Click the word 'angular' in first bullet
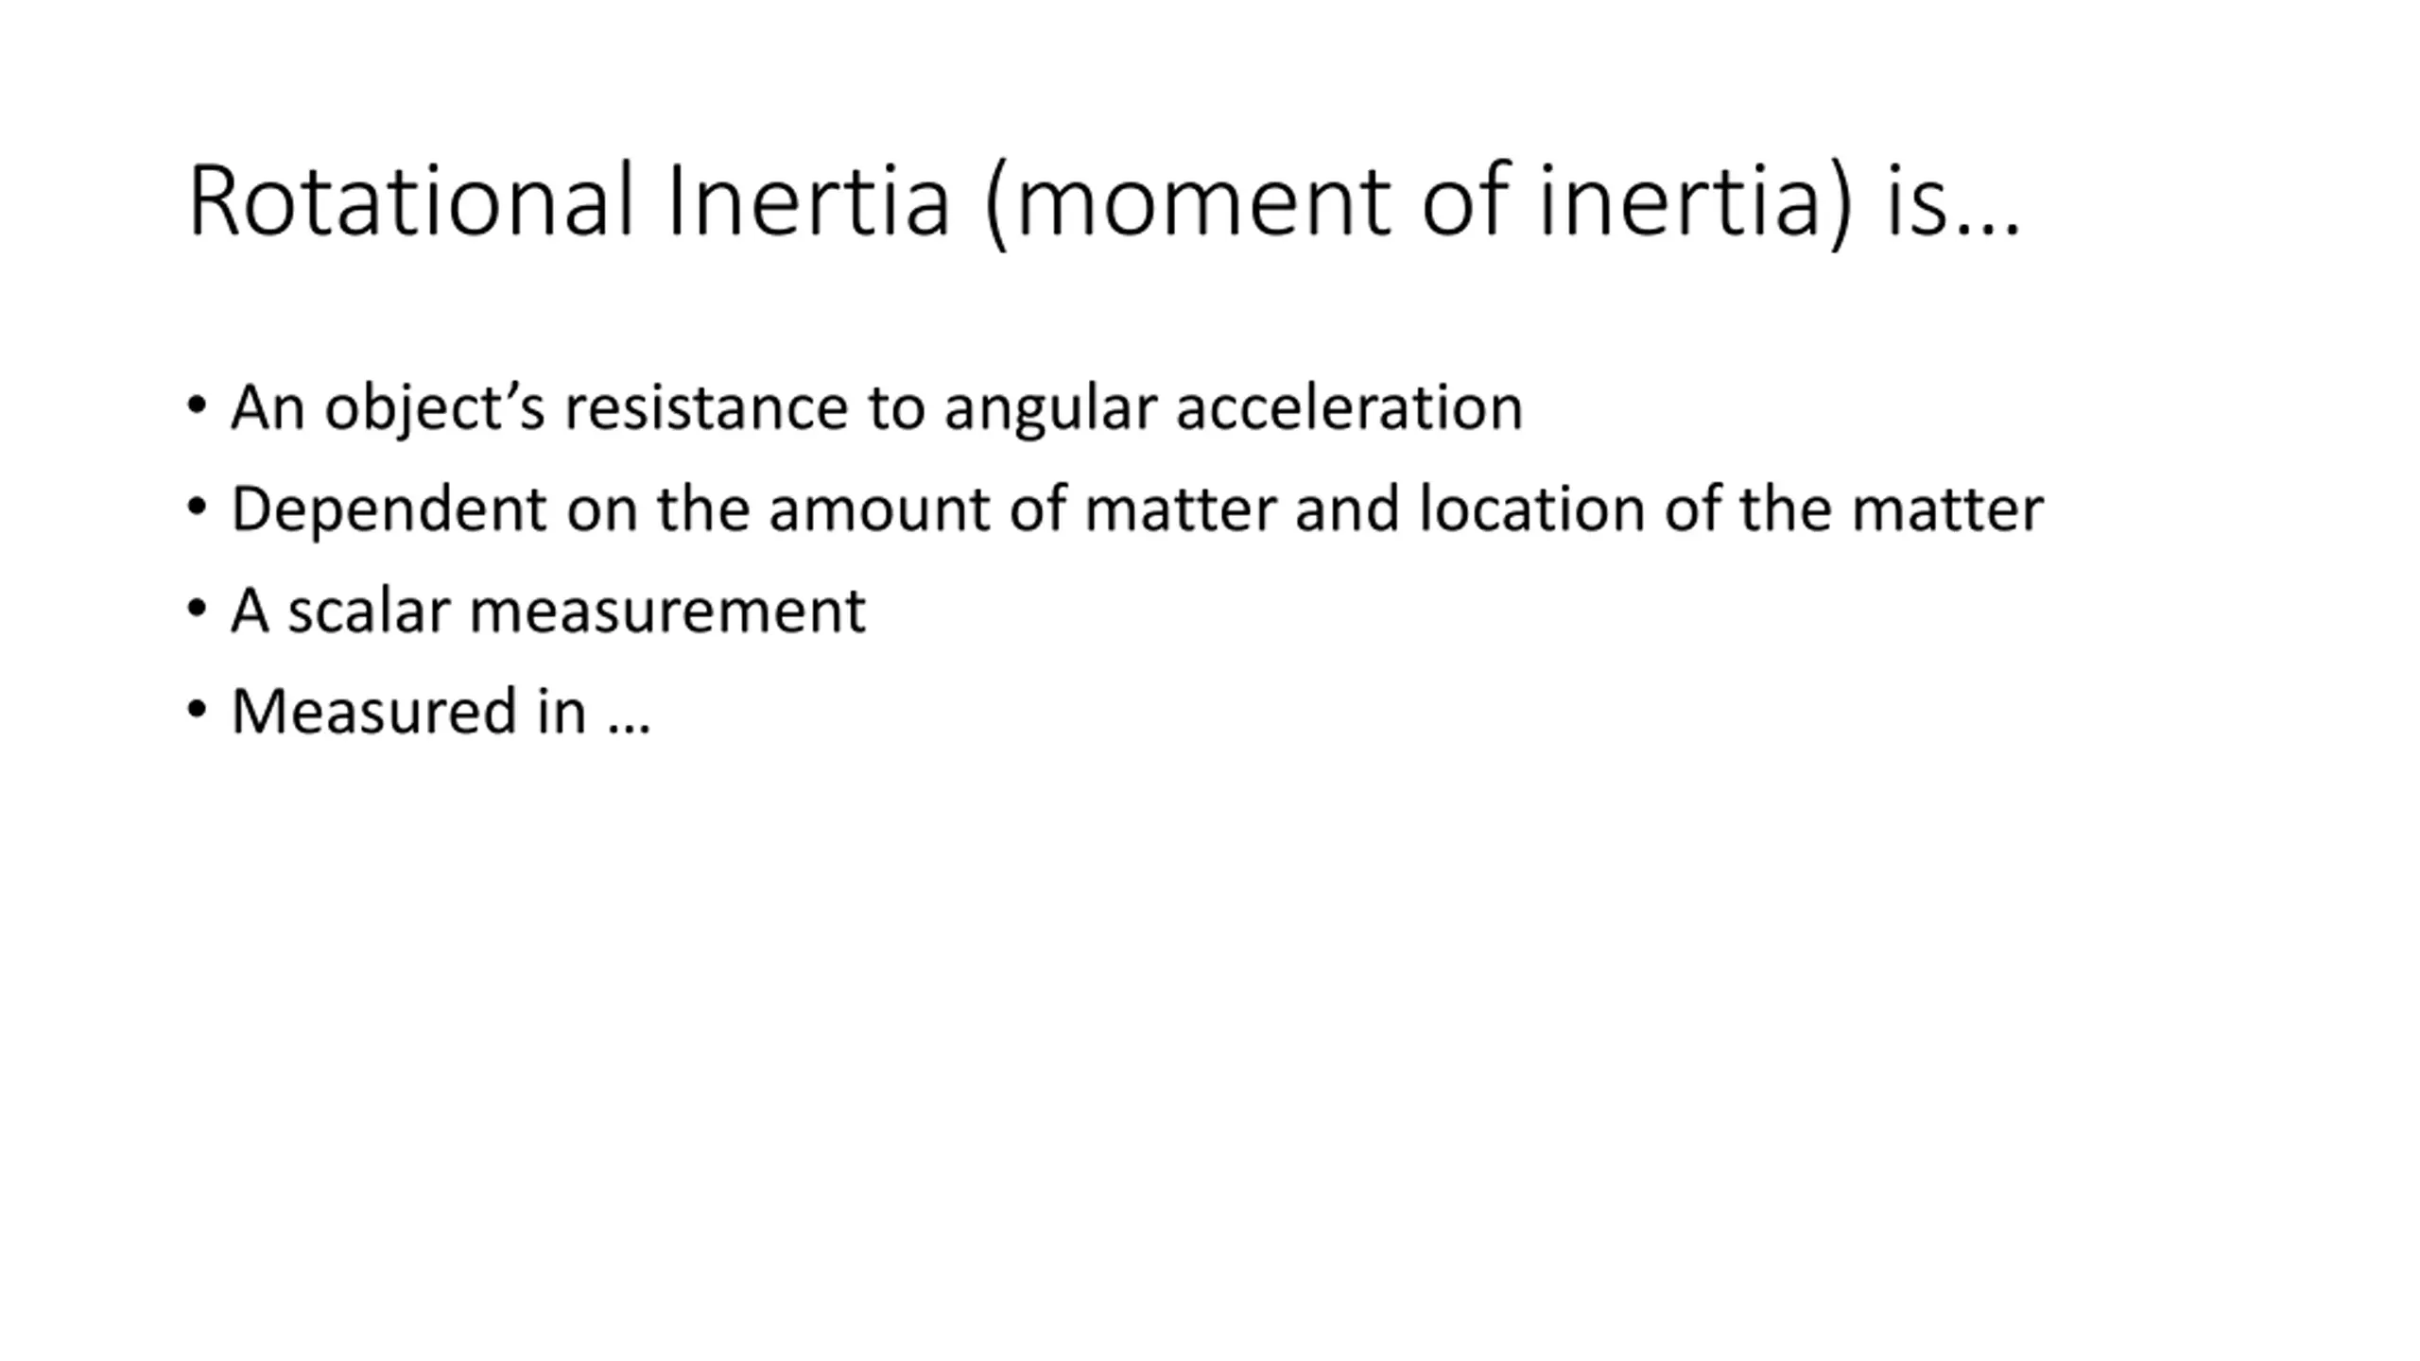 point(1049,410)
